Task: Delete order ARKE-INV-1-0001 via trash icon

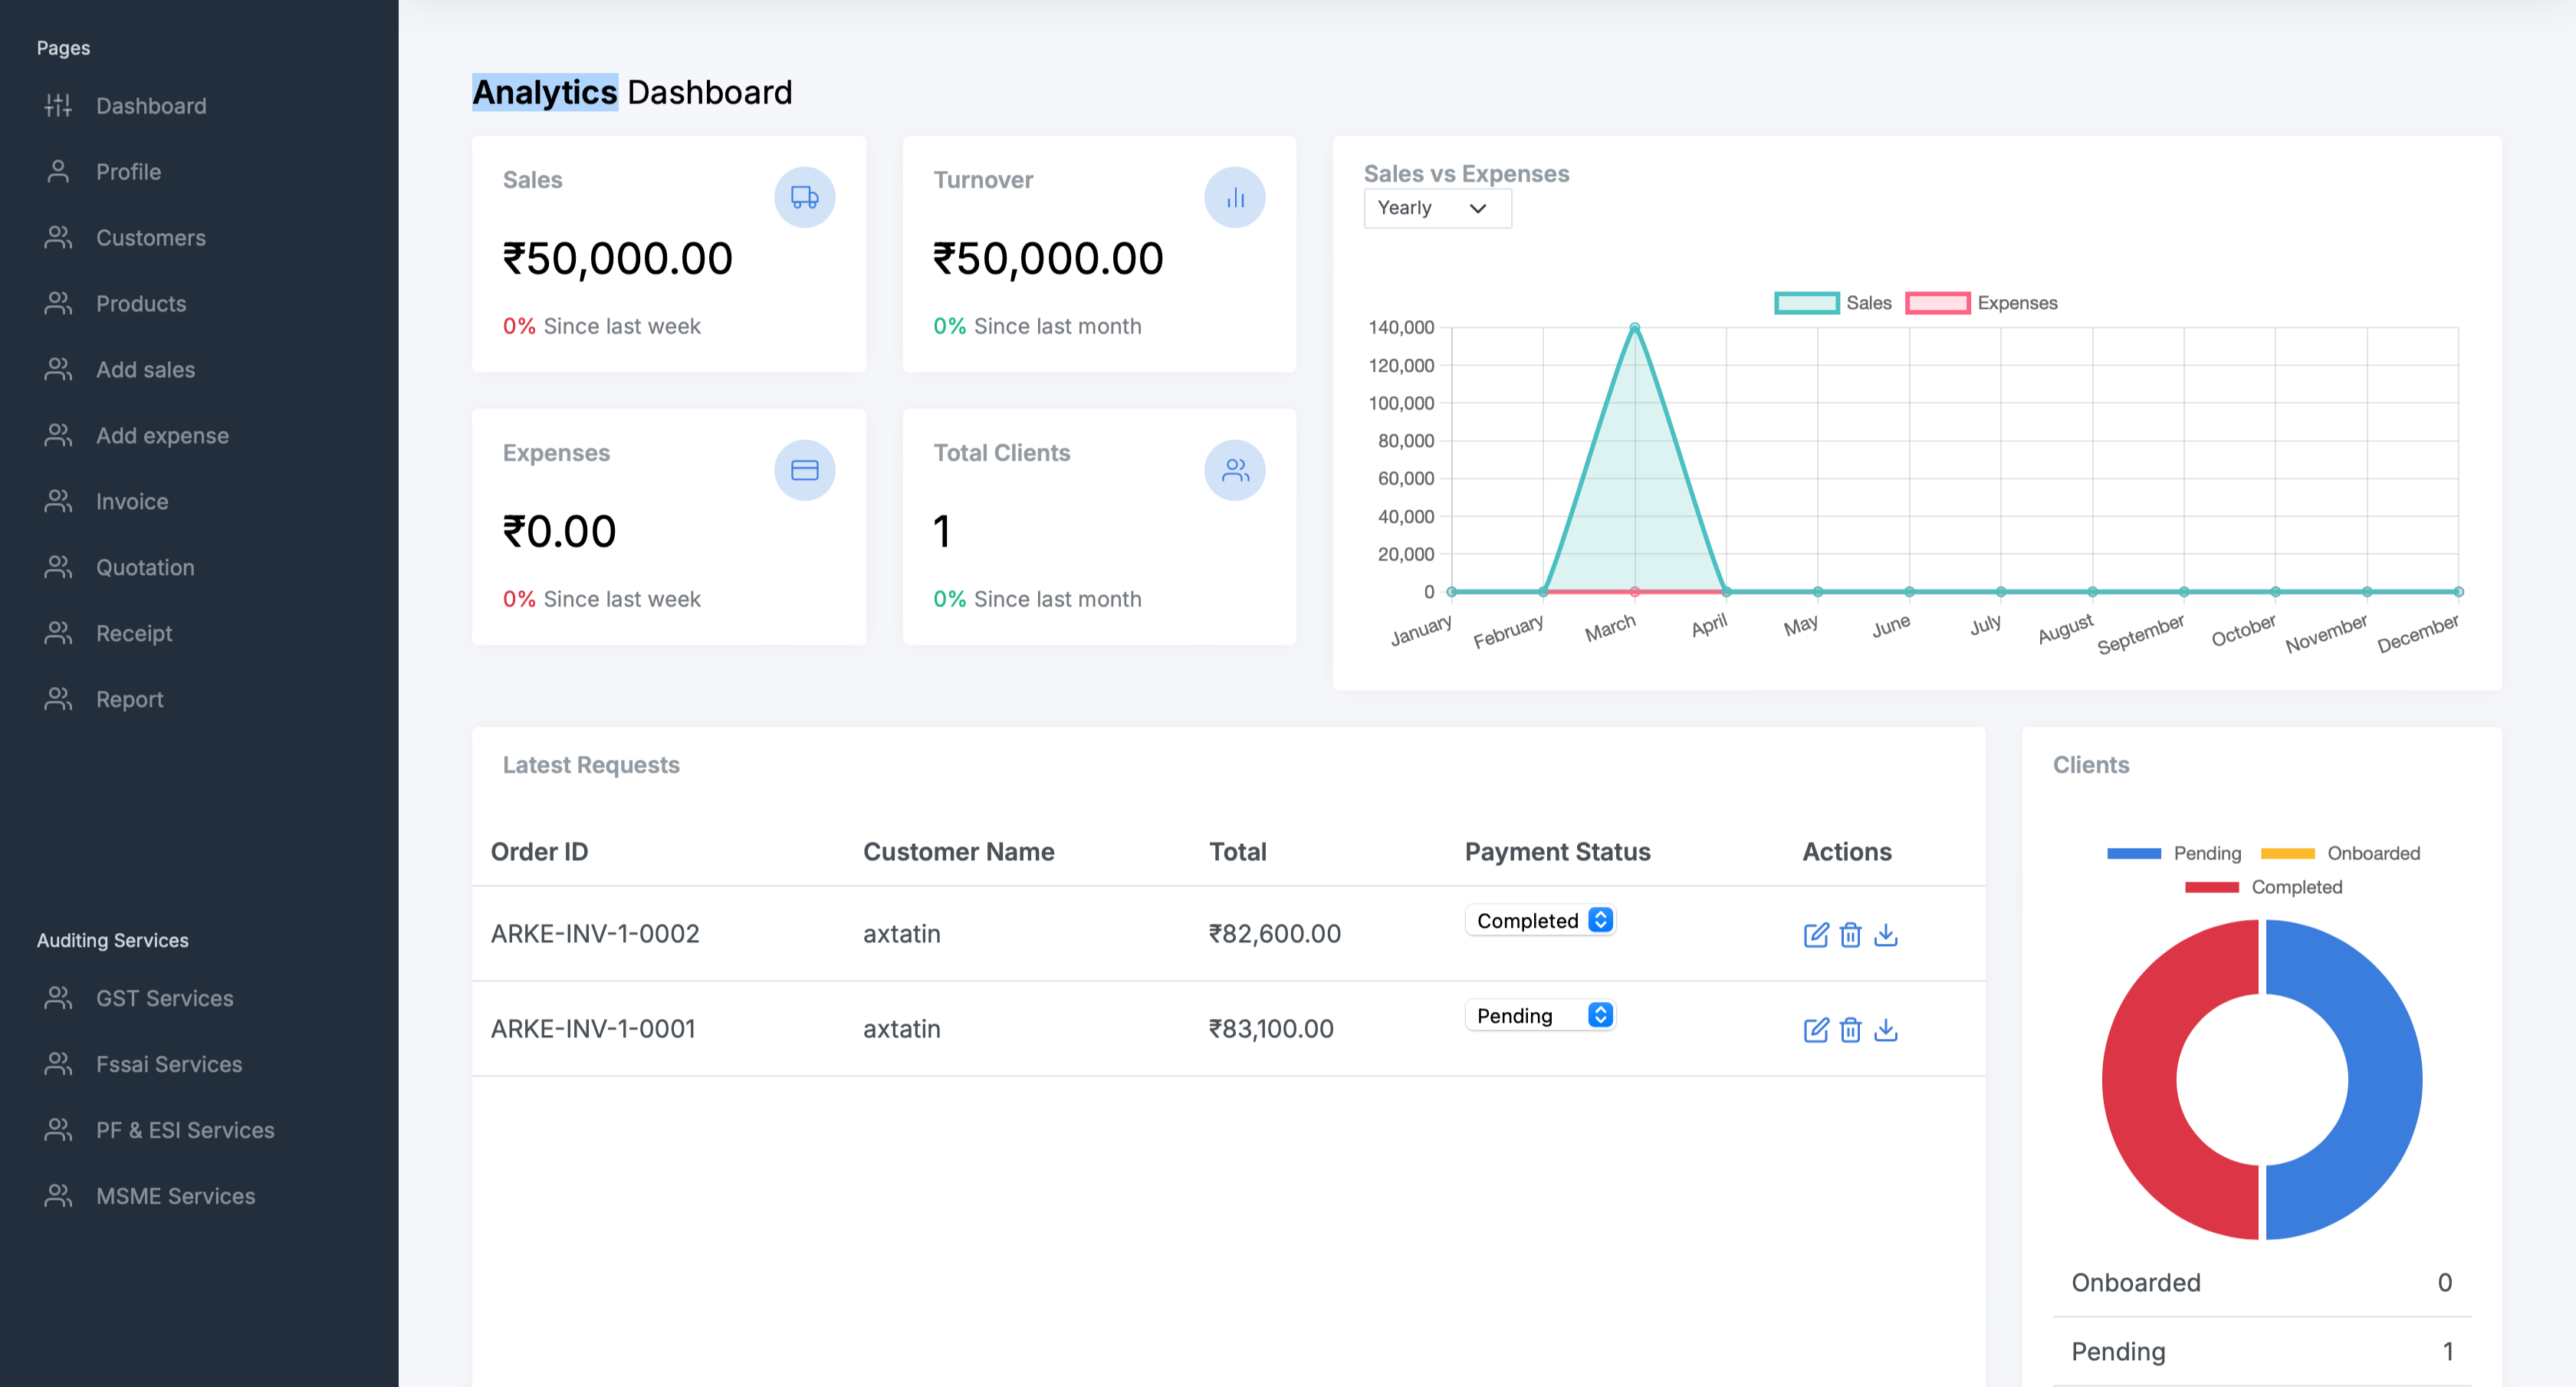Action: (1850, 1030)
